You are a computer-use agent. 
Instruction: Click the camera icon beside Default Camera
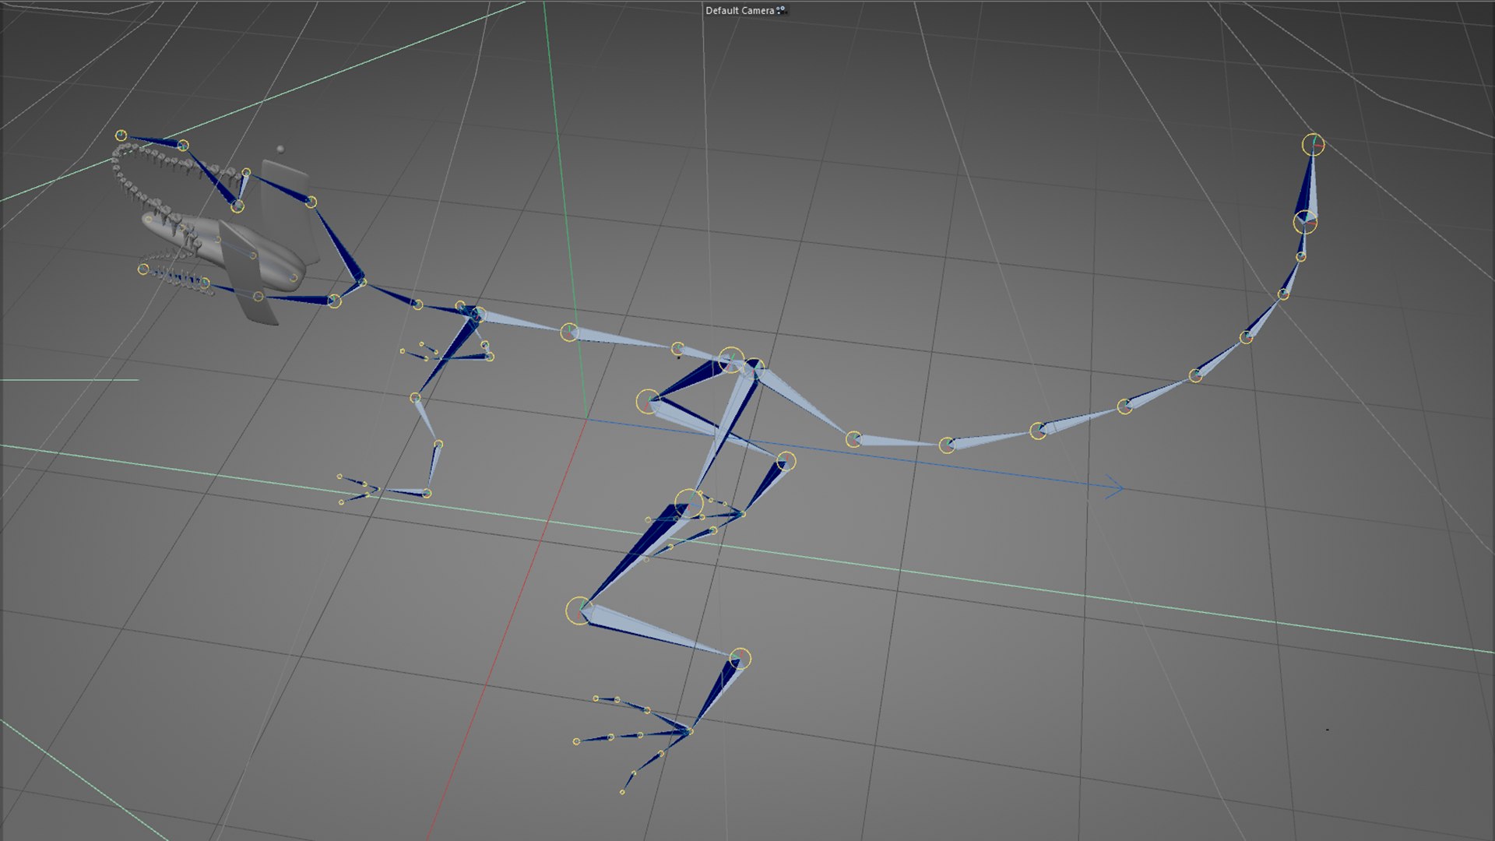[782, 11]
